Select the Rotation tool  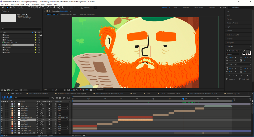tap(29, 7)
